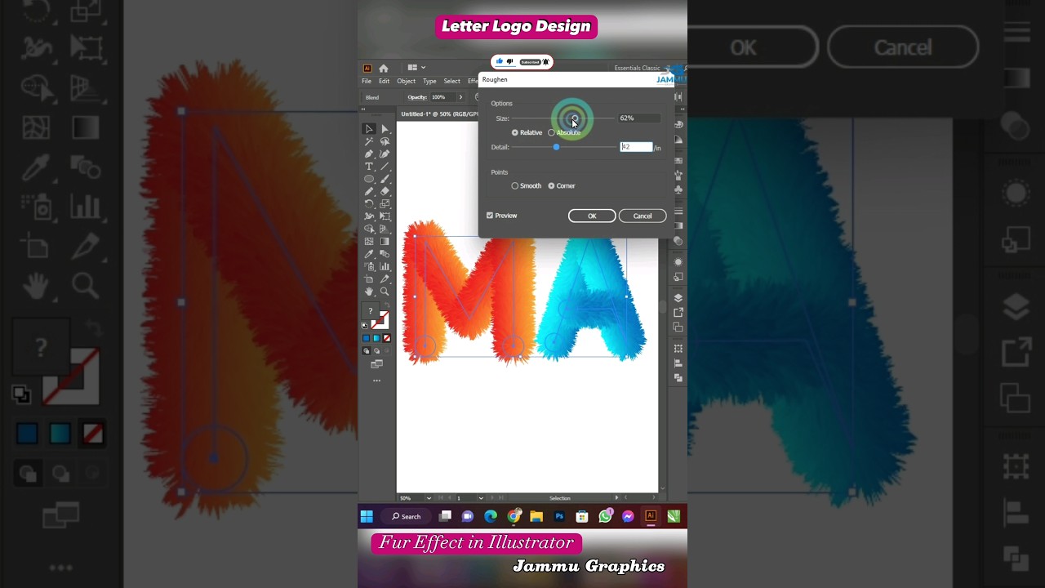The image size is (1045, 588).
Task: Select the Scale tool
Action: (385, 203)
